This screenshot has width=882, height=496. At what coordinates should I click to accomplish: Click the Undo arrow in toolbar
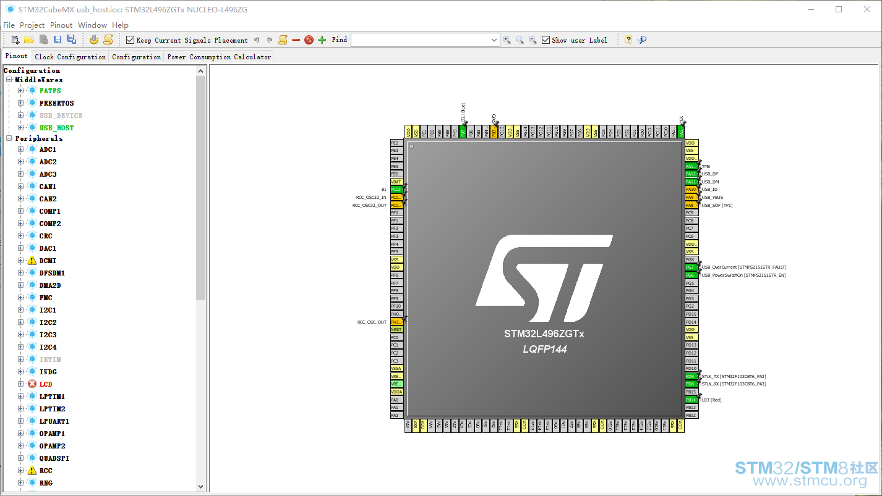pyautogui.click(x=257, y=40)
